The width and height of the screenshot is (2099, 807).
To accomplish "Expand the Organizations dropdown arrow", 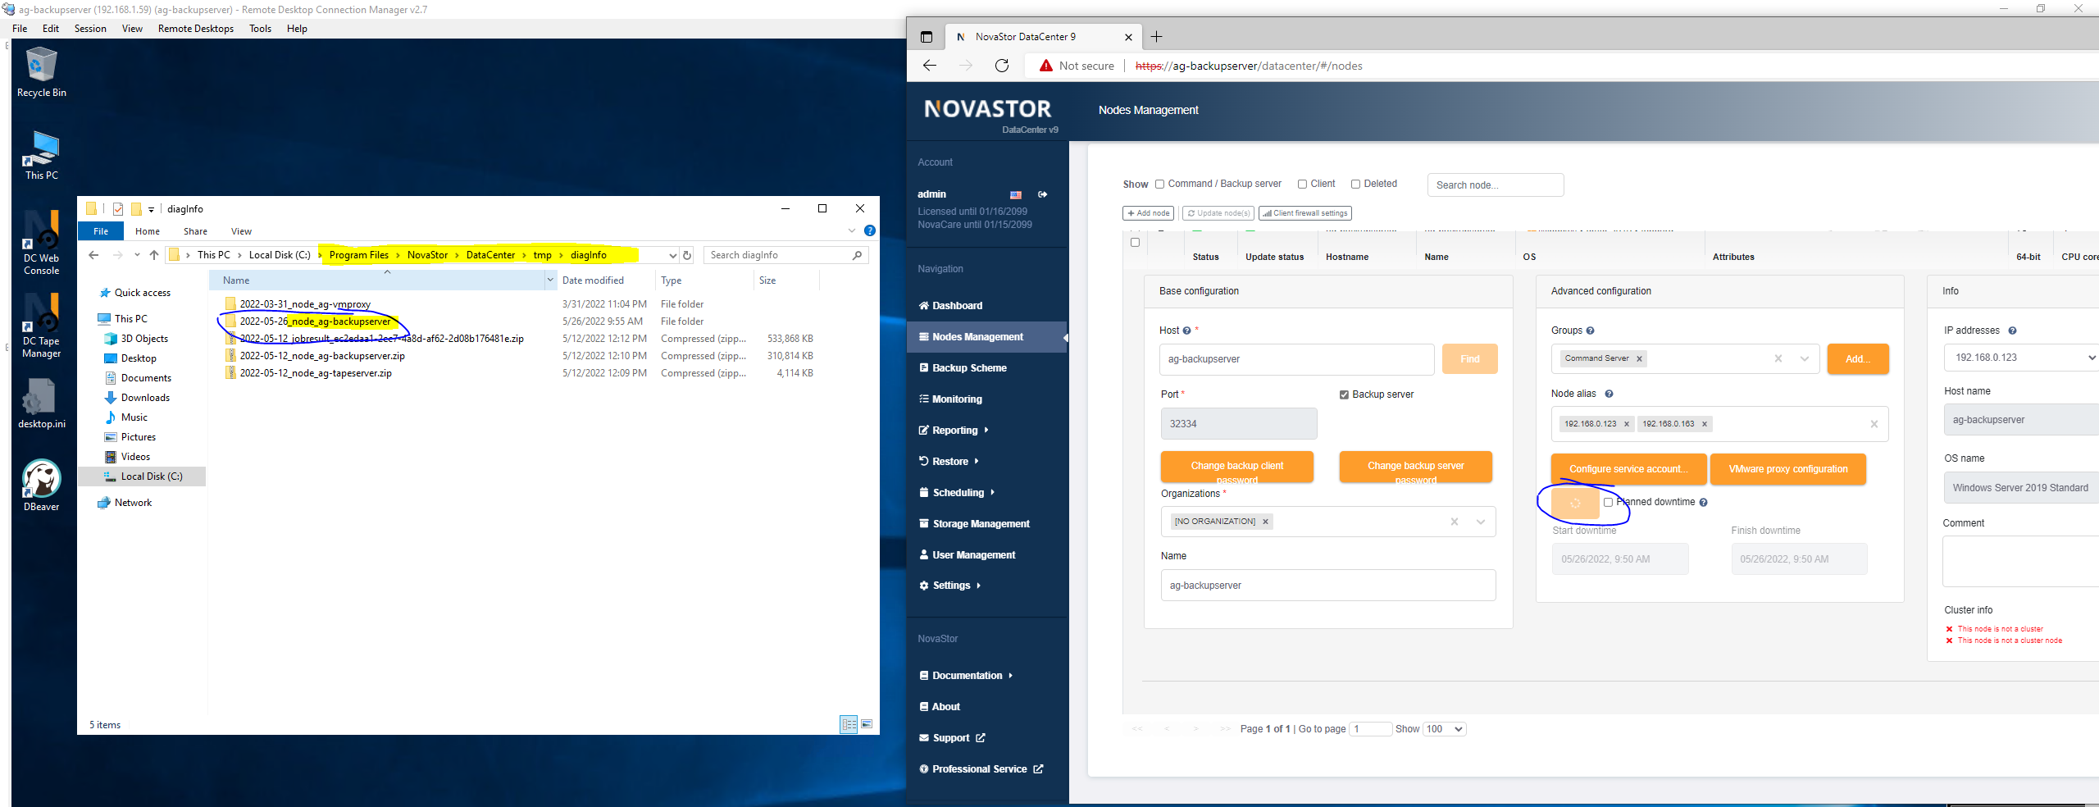I will [1480, 522].
